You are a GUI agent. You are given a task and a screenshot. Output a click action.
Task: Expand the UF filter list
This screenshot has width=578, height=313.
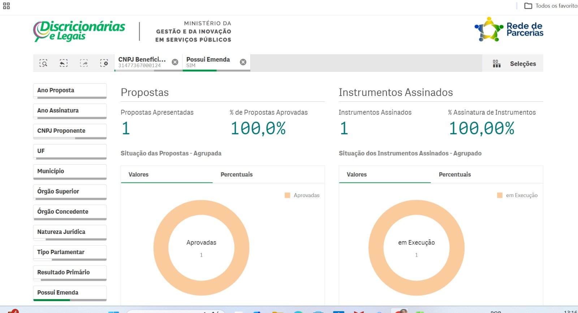pyautogui.click(x=70, y=151)
